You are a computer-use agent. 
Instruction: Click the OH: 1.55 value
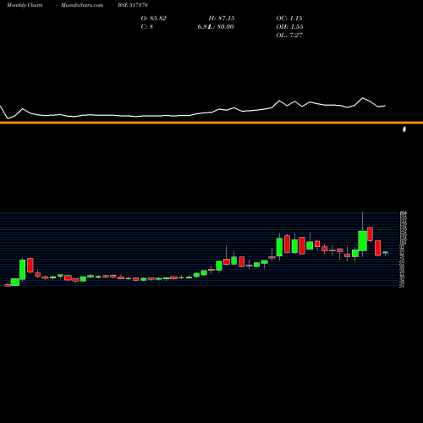point(289,27)
